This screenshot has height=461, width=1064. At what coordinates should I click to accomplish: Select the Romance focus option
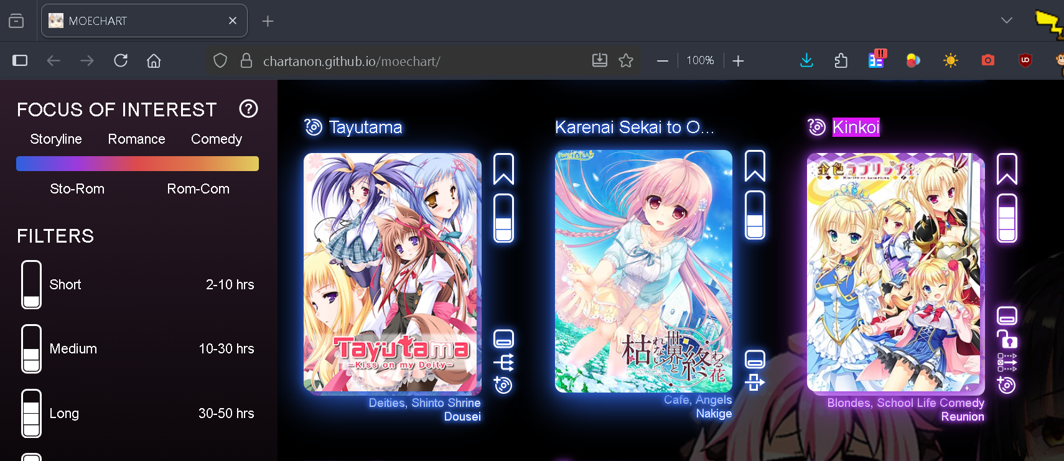pos(136,139)
